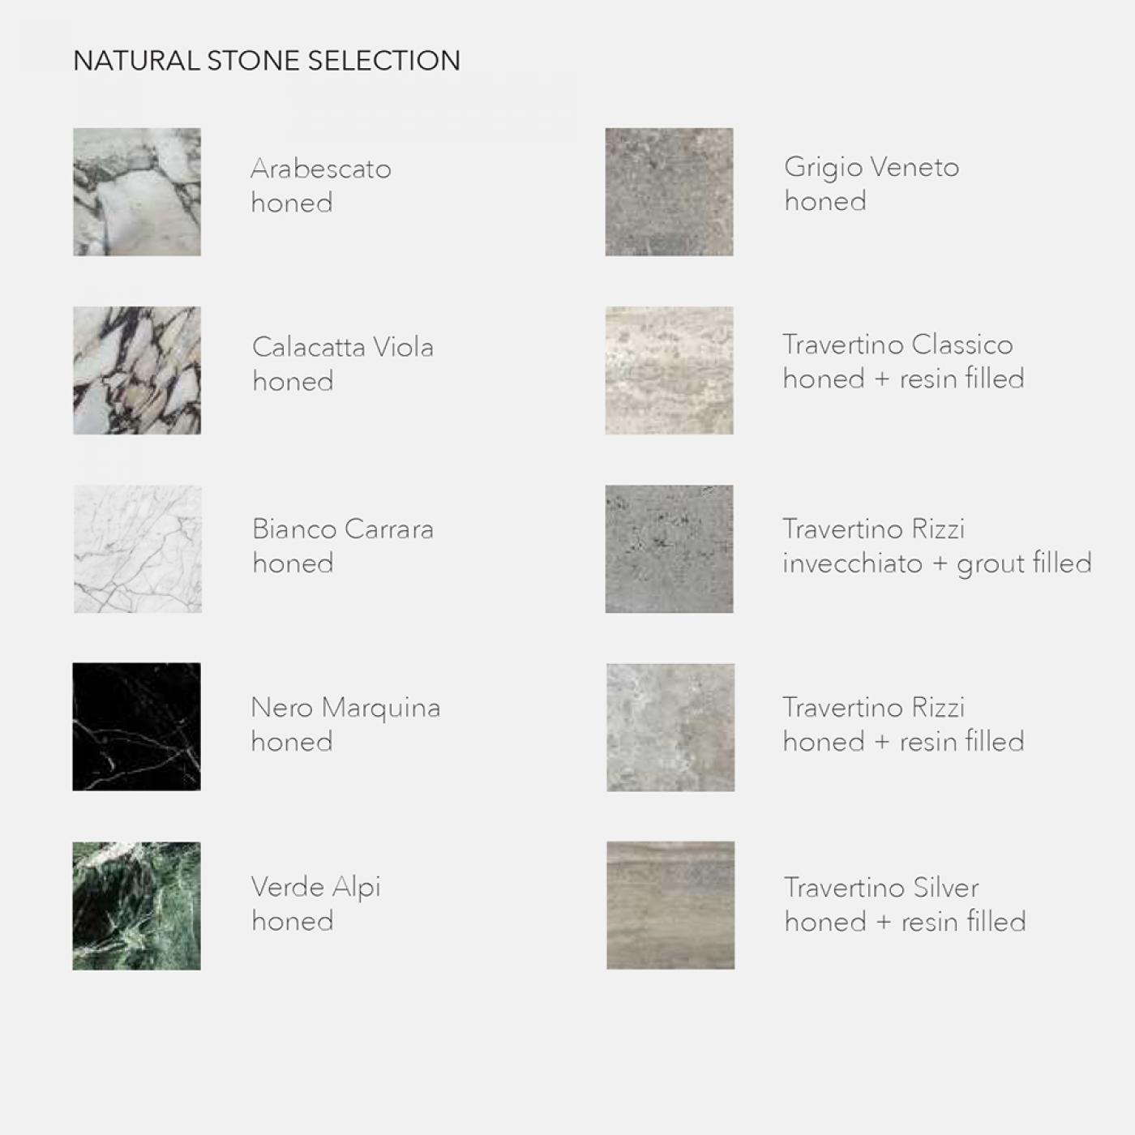This screenshot has height=1135, width=1135.
Task: Choose the Calacatta Viola stone swatch
Action: (136, 370)
